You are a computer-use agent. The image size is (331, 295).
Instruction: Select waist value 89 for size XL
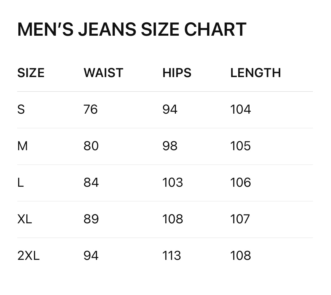pyautogui.click(x=91, y=219)
